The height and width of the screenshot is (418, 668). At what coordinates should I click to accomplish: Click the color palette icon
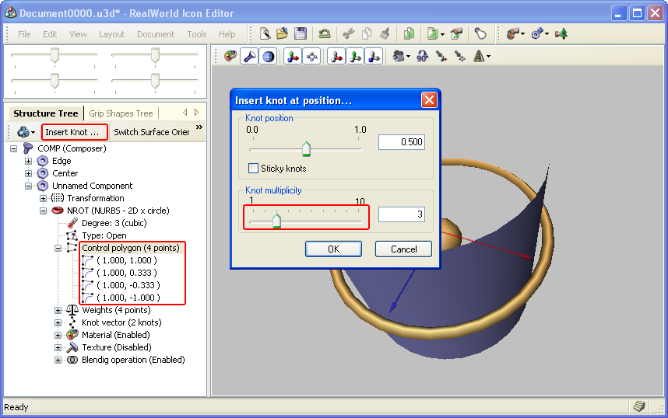pos(230,56)
